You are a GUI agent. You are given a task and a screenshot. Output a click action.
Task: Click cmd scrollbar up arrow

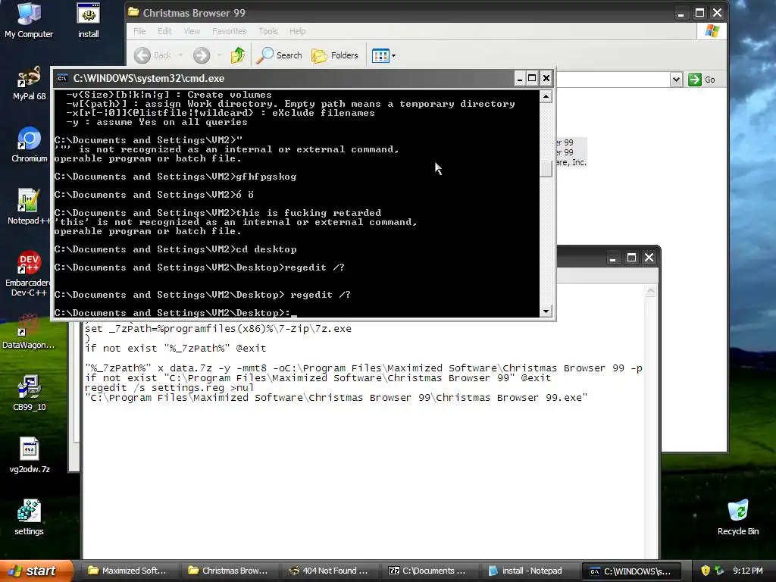click(x=546, y=96)
